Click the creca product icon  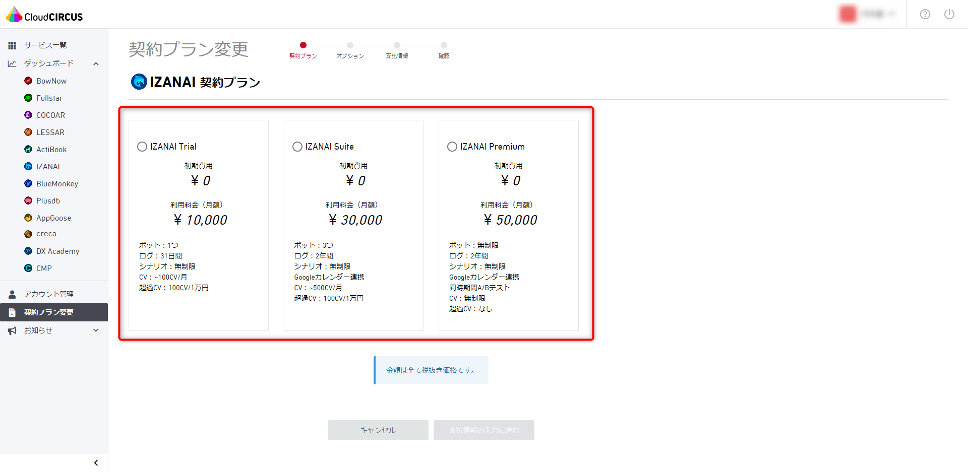[28, 234]
